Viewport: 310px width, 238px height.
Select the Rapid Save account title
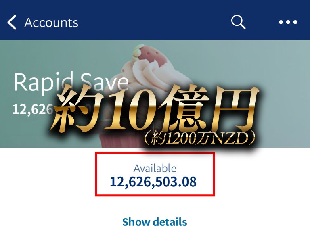click(x=71, y=82)
